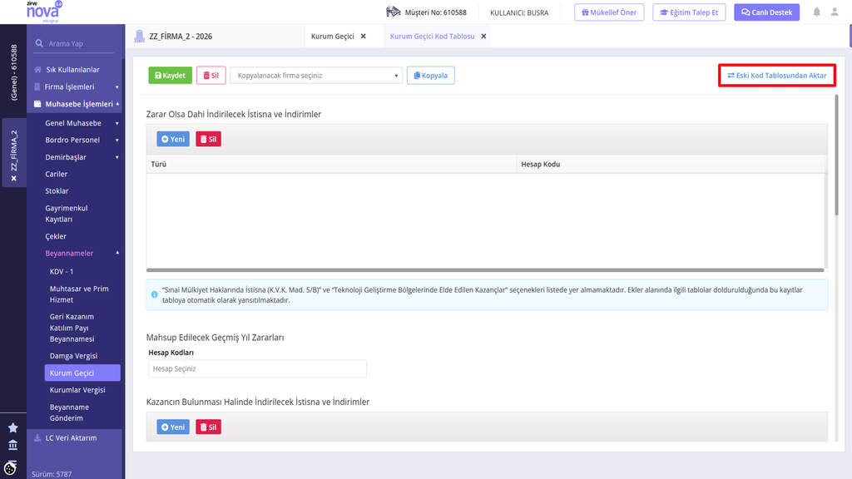Click Canlı Destek button

[x=766, y=12]
